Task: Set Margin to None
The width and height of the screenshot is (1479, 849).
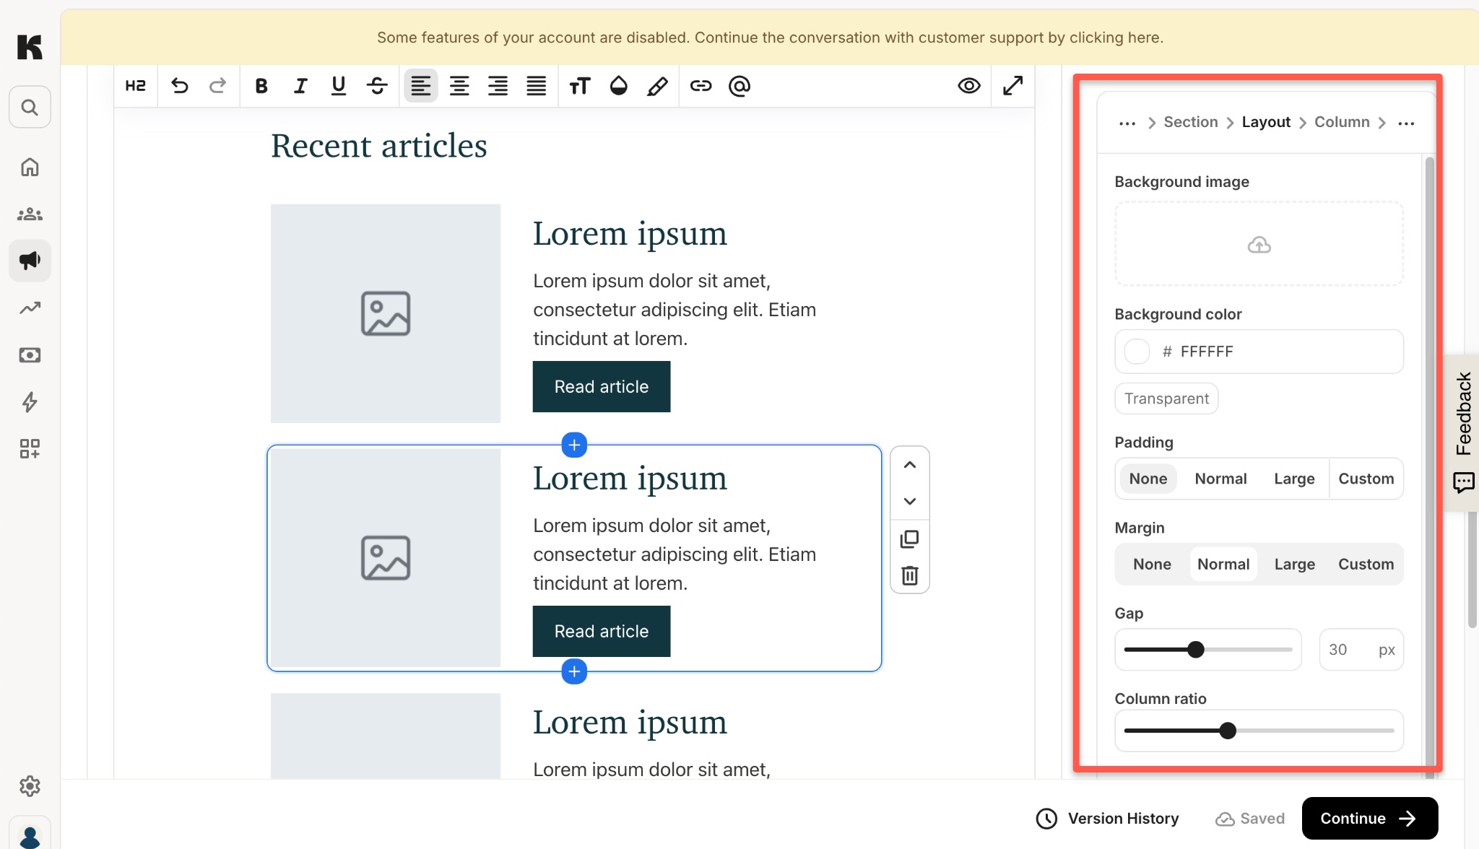Action: click(1152, 564)
